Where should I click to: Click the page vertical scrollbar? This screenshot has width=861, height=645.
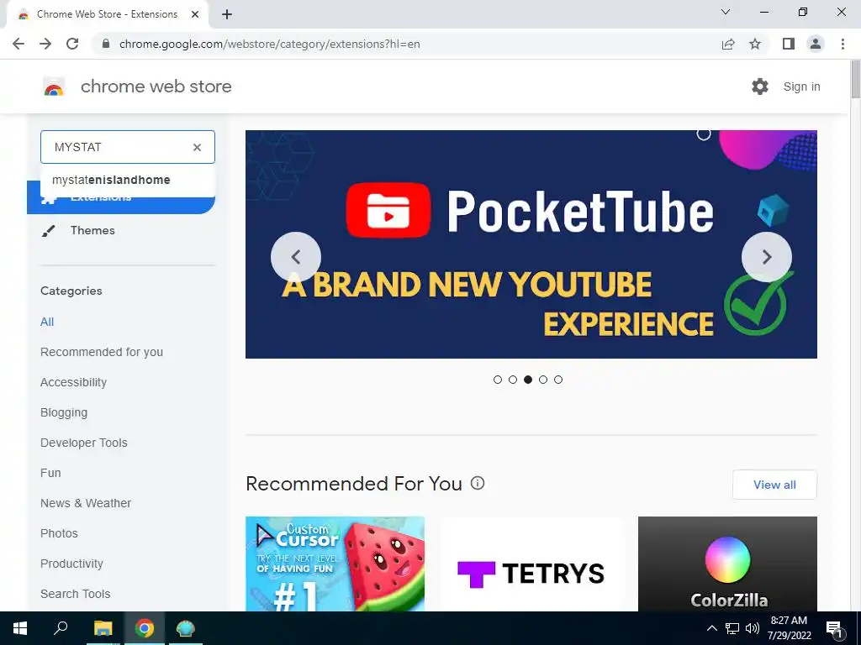coord(855,80)
